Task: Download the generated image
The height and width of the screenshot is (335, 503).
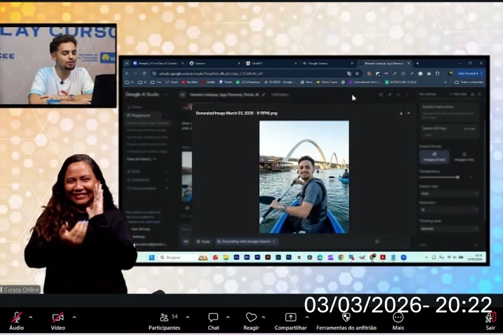Action: pyautogui.click(x=401, y=113)
